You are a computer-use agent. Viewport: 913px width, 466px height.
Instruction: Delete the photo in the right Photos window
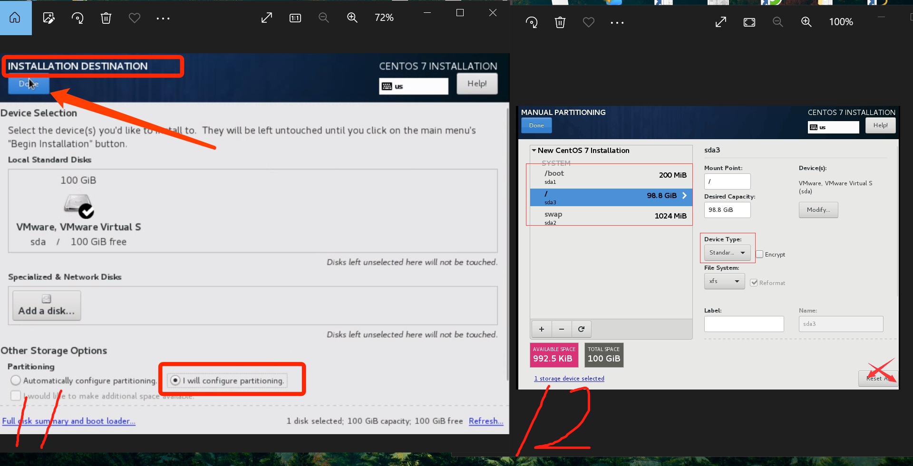[x=560, y=22]
